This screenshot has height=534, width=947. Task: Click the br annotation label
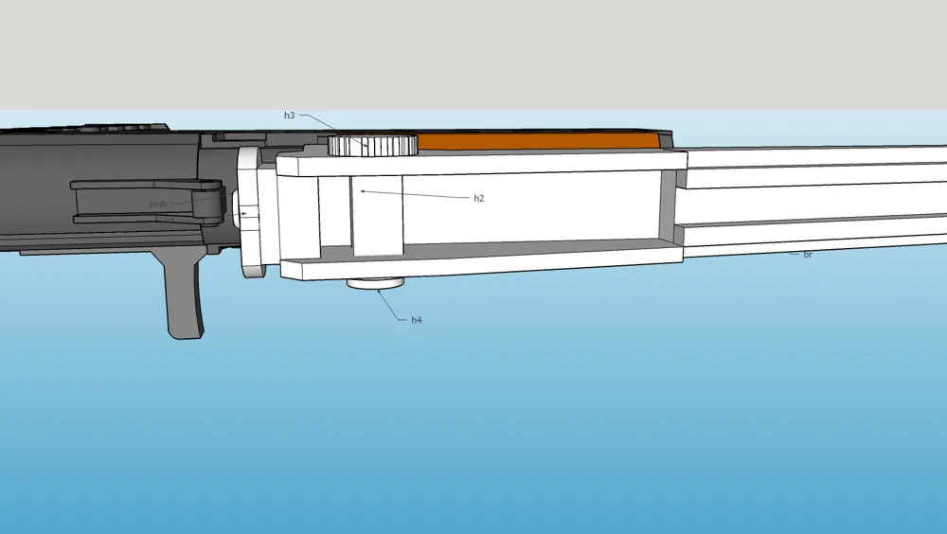(808, 255)
